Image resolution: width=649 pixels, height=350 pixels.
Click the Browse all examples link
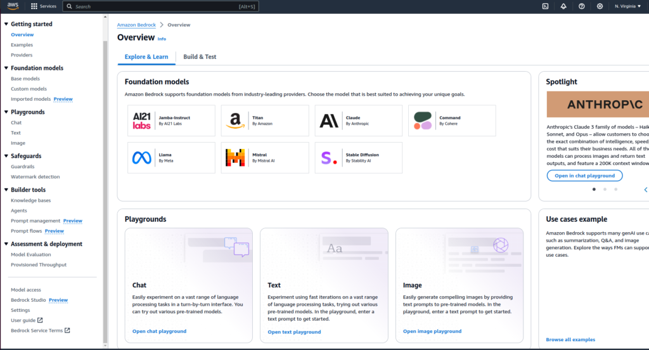pos(570,340)
